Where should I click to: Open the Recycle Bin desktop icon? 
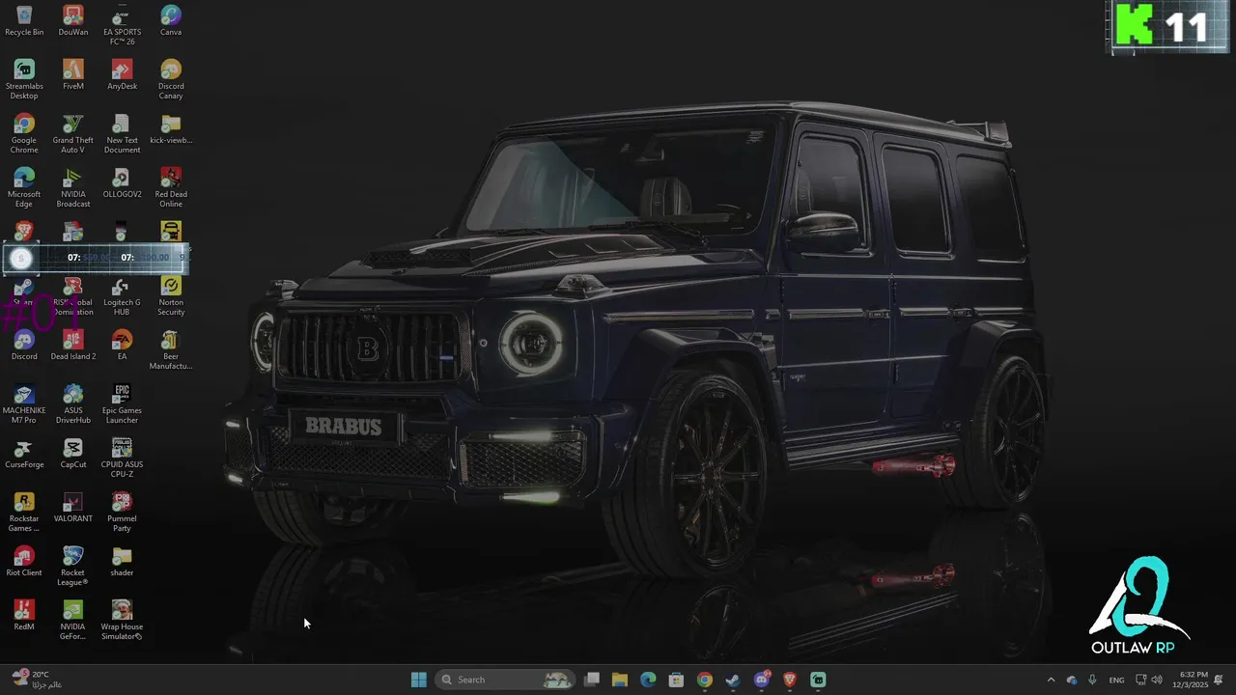[24, 21]
